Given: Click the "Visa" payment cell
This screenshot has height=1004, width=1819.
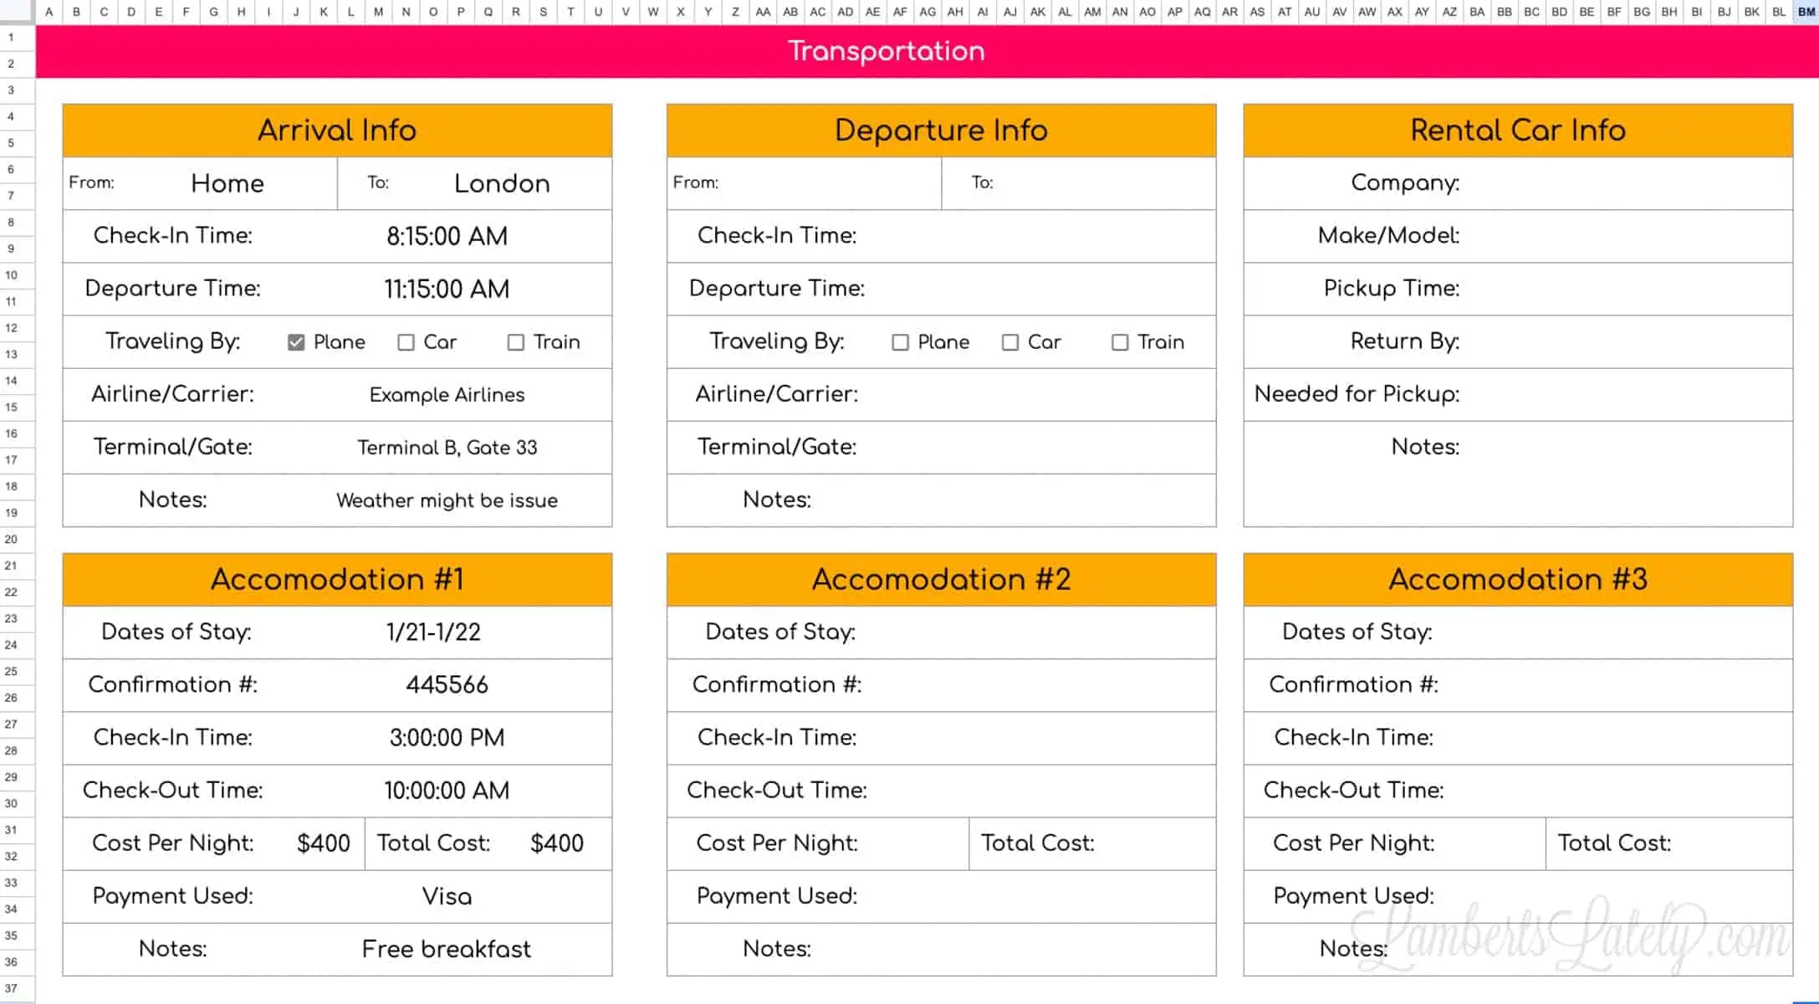Looking at the screenshot, I should [446, 896].
